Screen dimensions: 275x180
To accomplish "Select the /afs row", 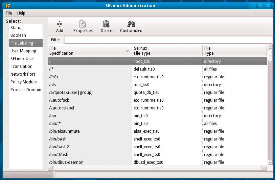I will tap(157, 84).
